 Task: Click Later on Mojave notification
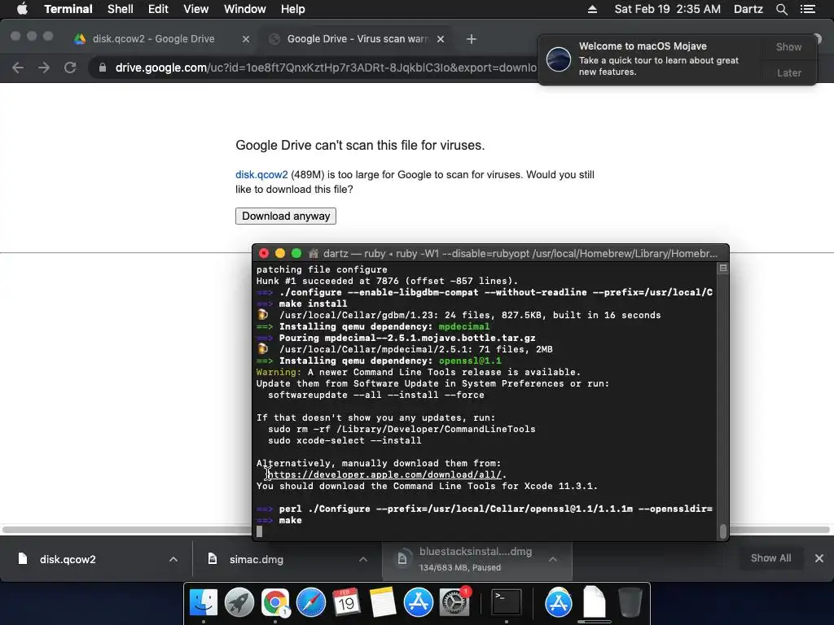tap(788, 72)
